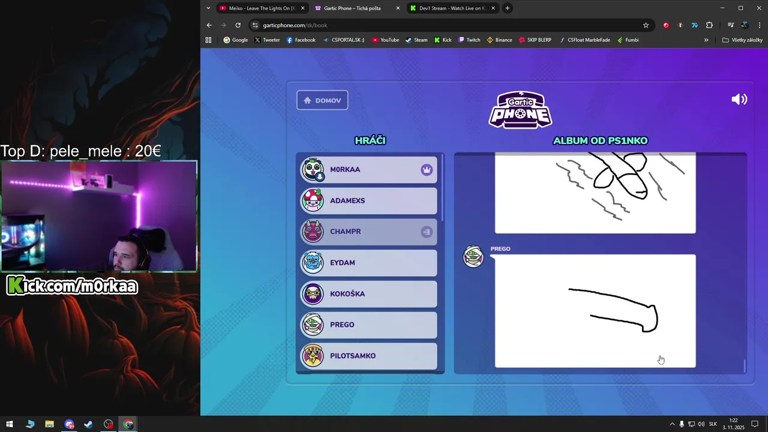This screenshot has width=768, height=432.
Task: Bookmark this page with the star
Action: (x=646, y=25)
